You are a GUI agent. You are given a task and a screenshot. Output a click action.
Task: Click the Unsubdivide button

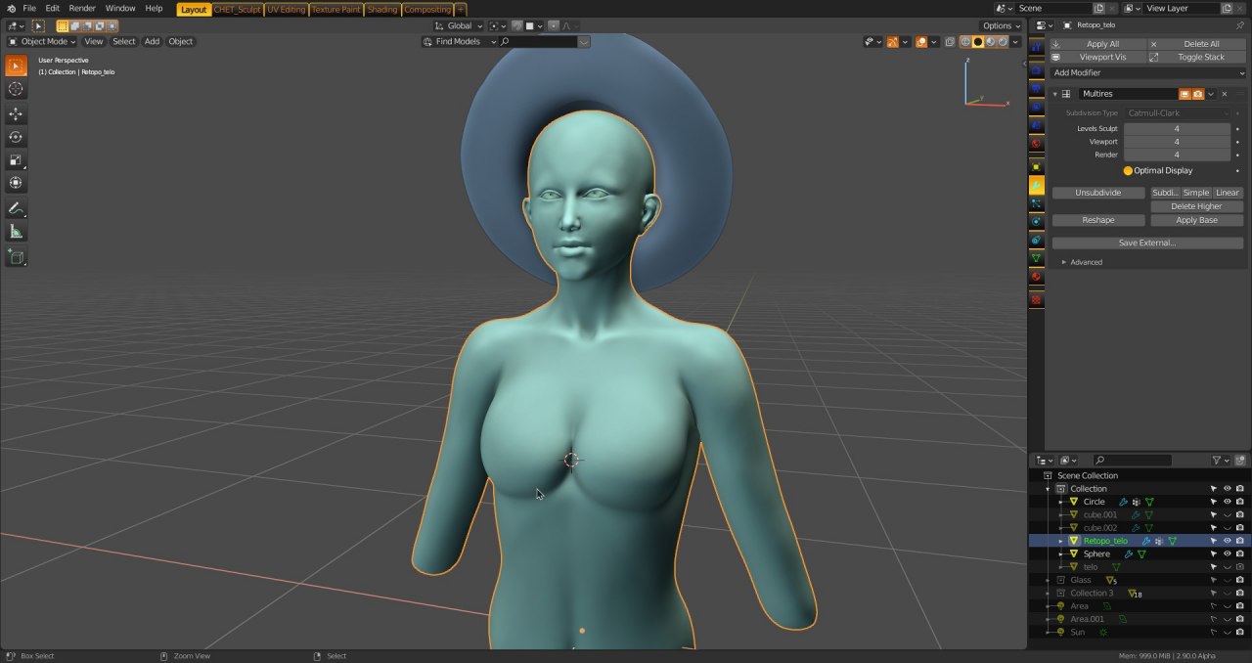(1097, 193)
